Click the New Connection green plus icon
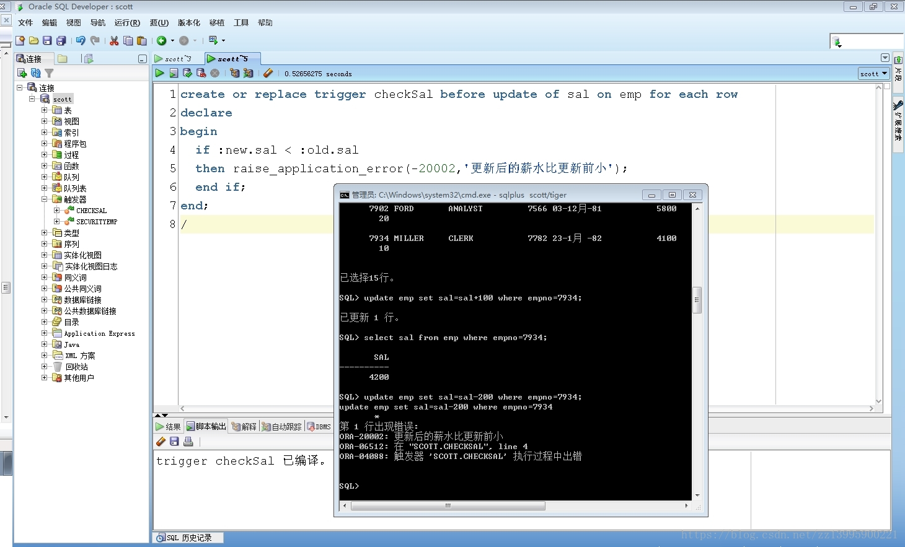Viewport: 905px width, 547px height. 22,73
